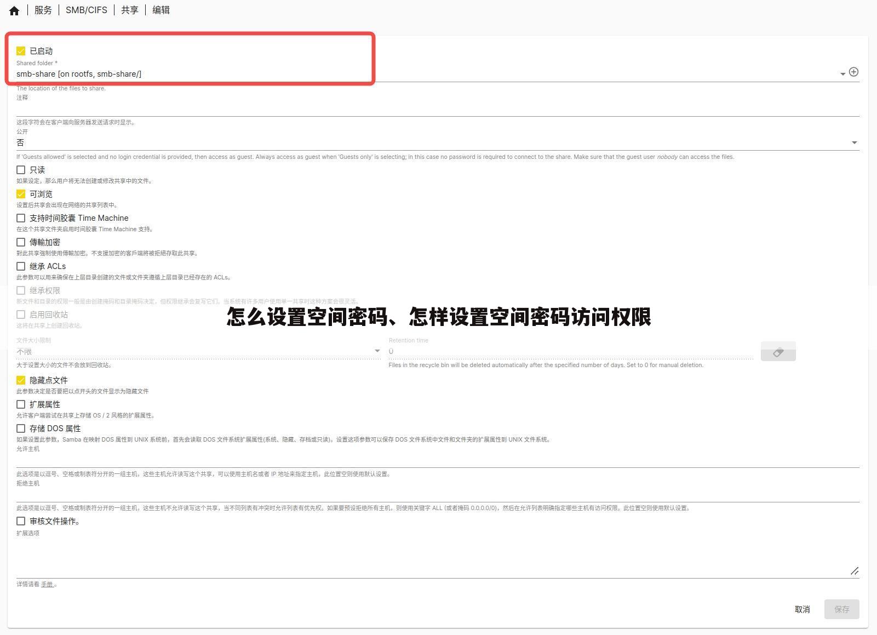877x635 pixels.
Task: Uncheck the 隐藏点文件 checkbox
Action: pos(21,380)
